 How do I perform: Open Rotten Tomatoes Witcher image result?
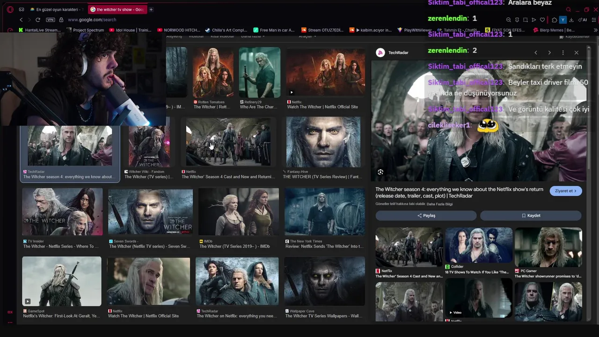(213, 73)
